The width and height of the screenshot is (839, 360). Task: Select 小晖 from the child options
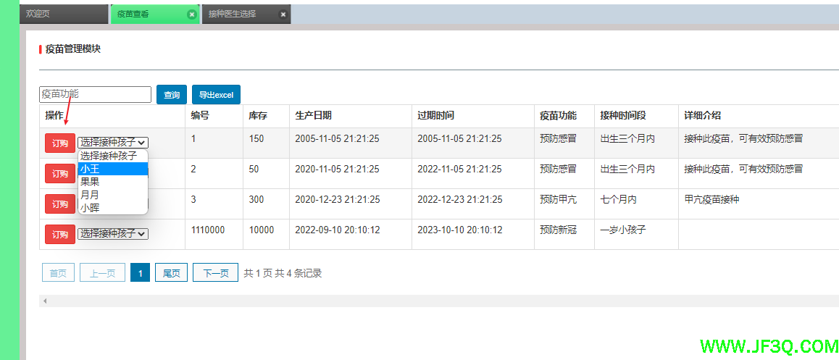(112, 208)
